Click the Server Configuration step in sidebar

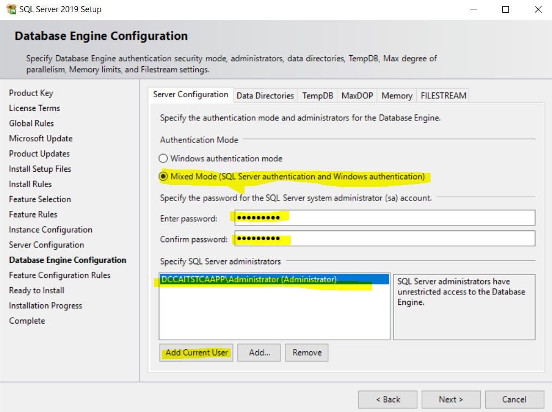pyautogui.click(x=46, y=244)
